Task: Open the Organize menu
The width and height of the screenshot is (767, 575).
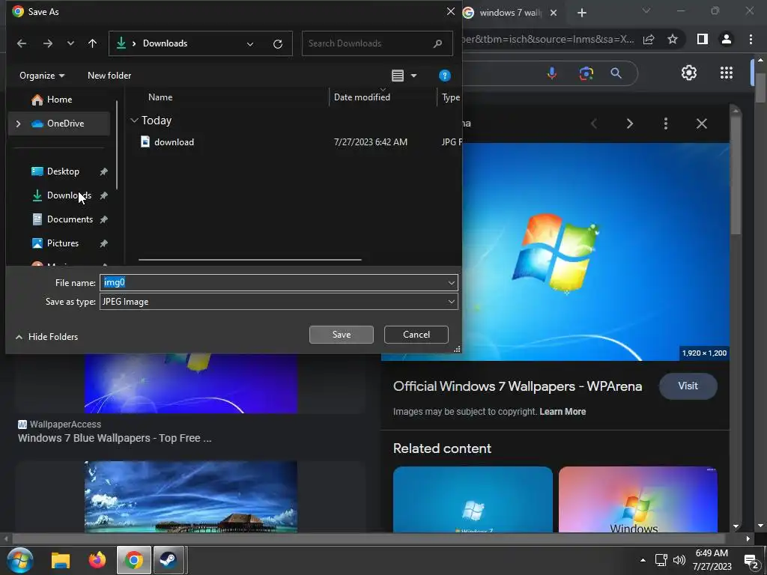Action: click(42, 76)
